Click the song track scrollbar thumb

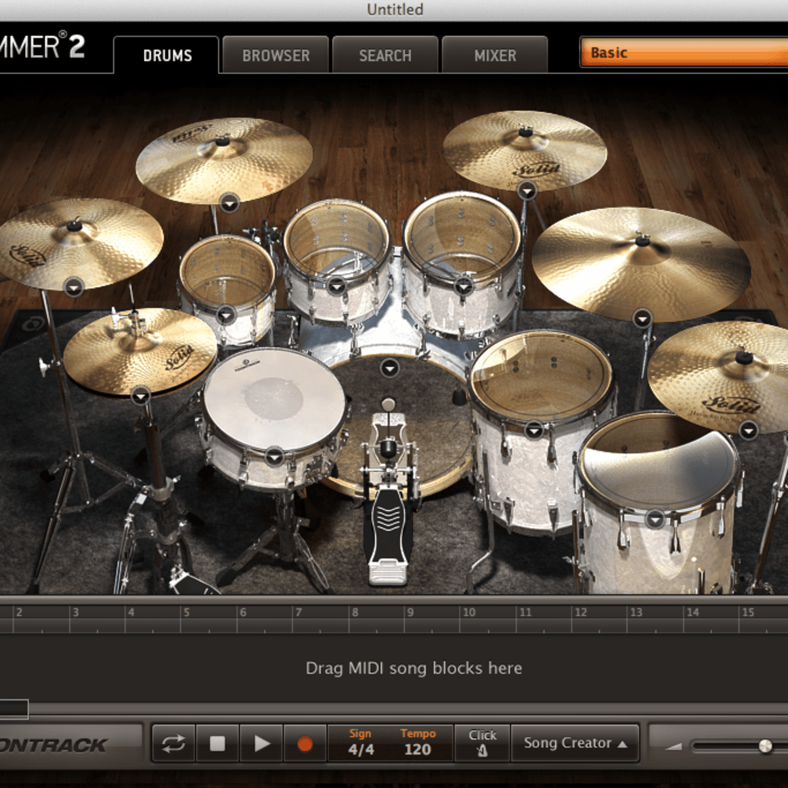click(14, 709)
